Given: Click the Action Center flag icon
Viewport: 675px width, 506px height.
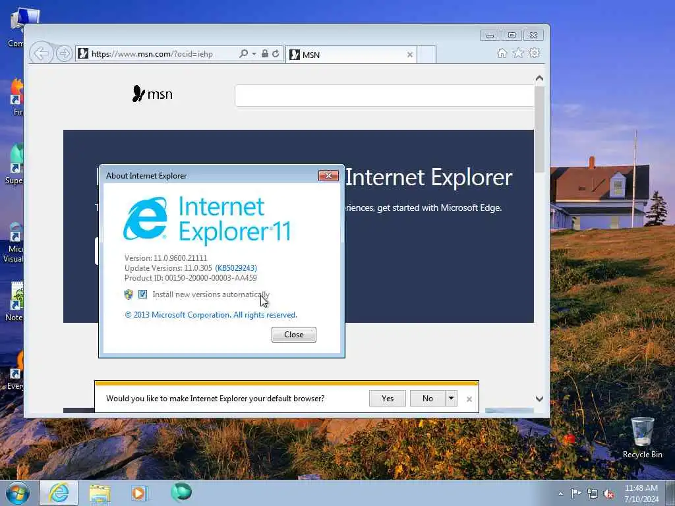Looking at the screenshot, I should 576,493.
